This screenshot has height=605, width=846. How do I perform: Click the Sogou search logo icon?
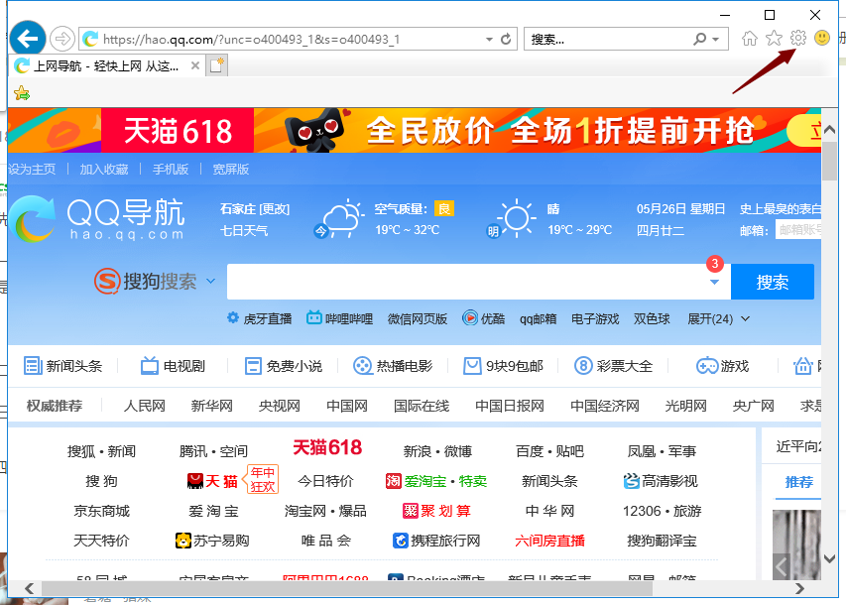(x=106, y=281)
